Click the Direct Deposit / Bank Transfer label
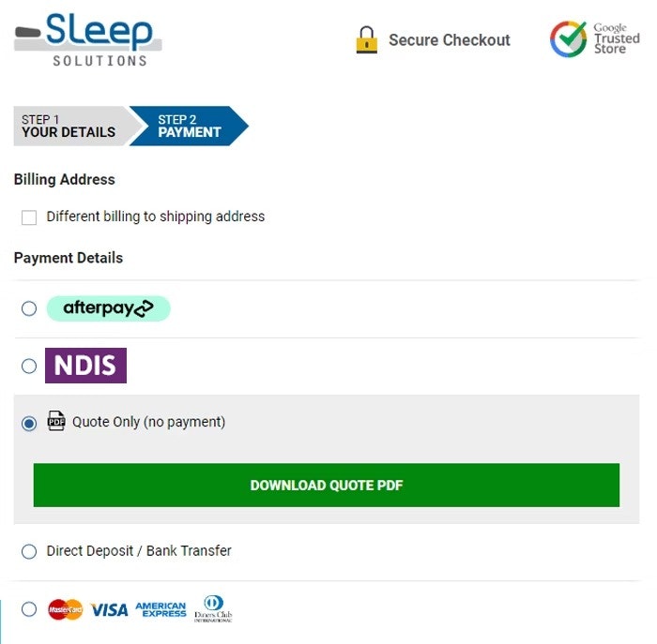Screen dimensions: 657x644 (x=139, y=551)
